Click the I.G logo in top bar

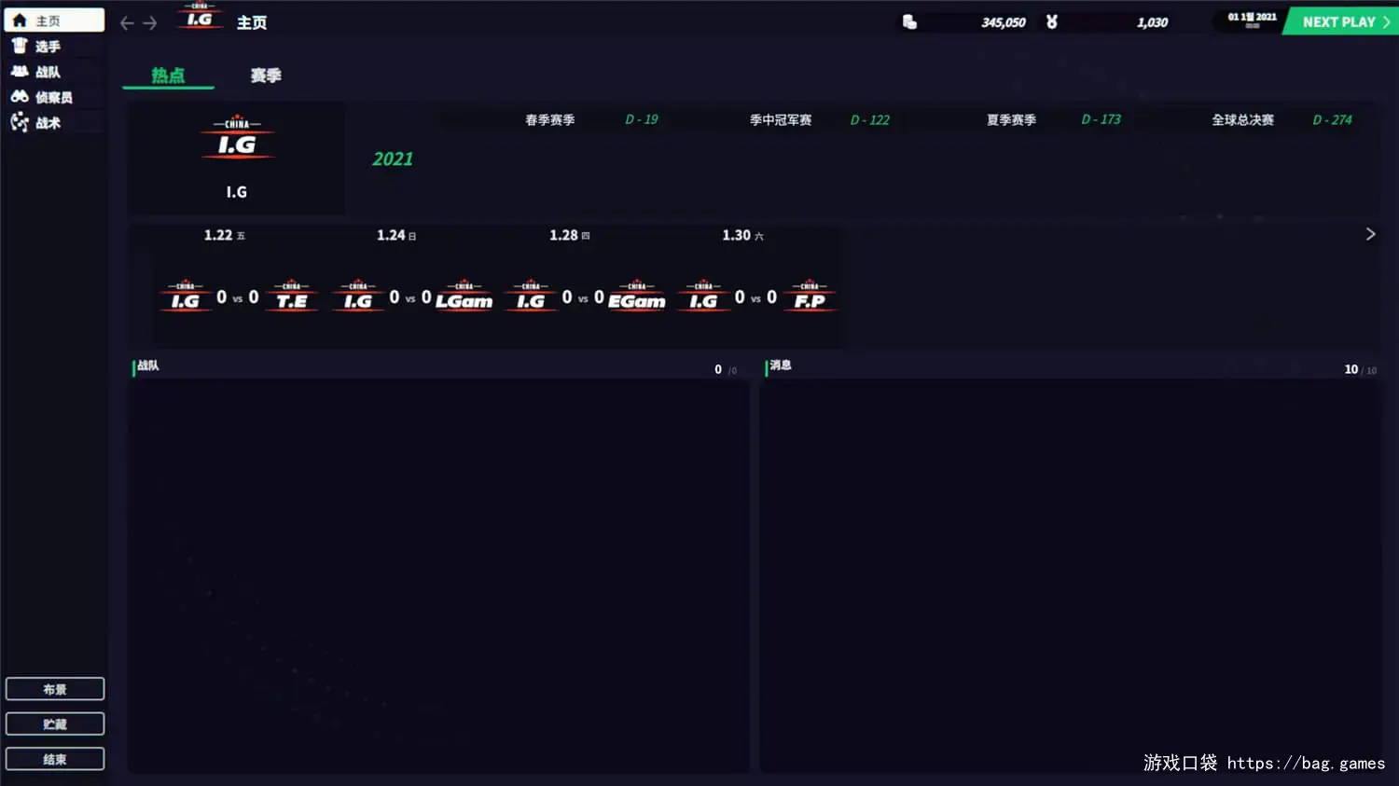click(200, 17)
